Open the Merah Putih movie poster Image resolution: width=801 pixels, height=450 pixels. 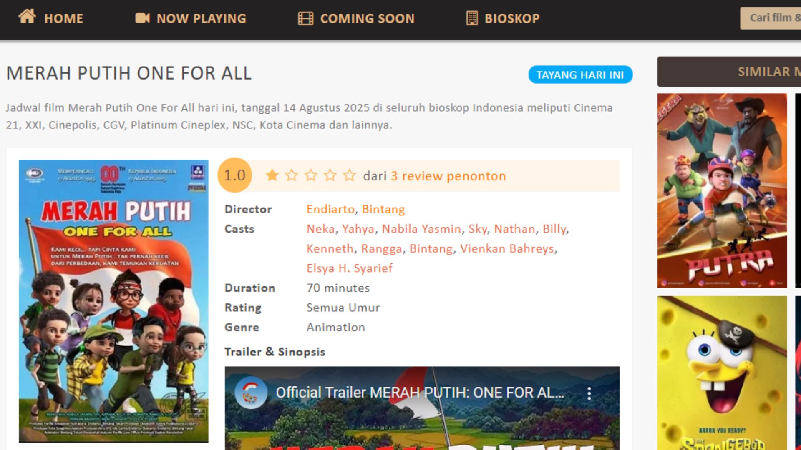pos(113,301)
